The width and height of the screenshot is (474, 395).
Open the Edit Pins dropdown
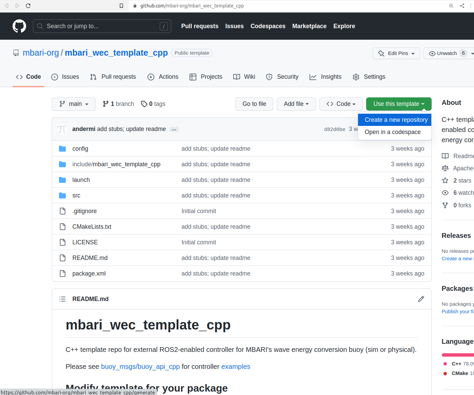pyautogui.click(x=396, y=53)
